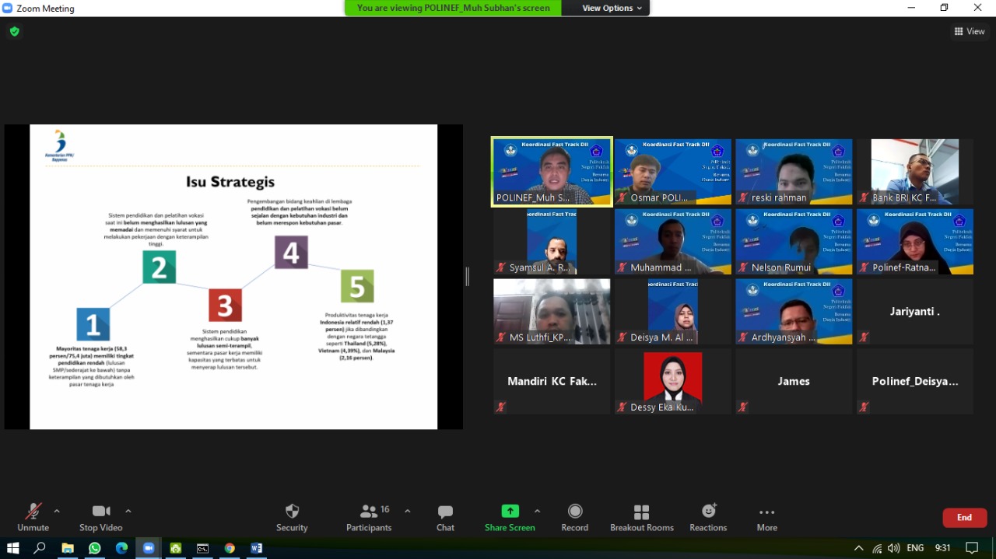Open the Participants panel
The image size is (996, 559).
coord(369,517)
